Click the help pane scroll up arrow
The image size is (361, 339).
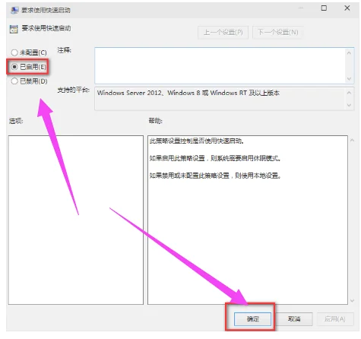point(352,140)
